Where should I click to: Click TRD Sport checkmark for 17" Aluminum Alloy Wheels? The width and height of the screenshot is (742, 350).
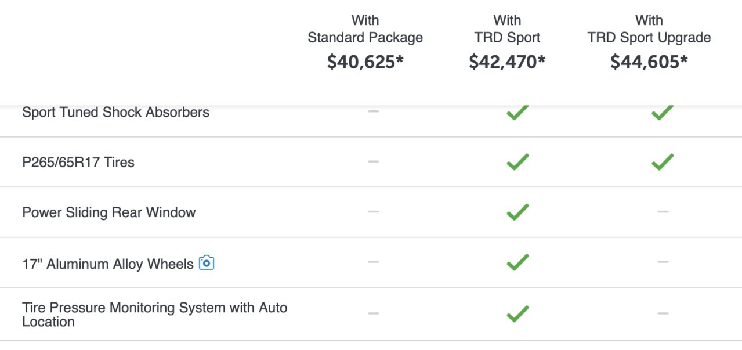(x=517, y=262)
